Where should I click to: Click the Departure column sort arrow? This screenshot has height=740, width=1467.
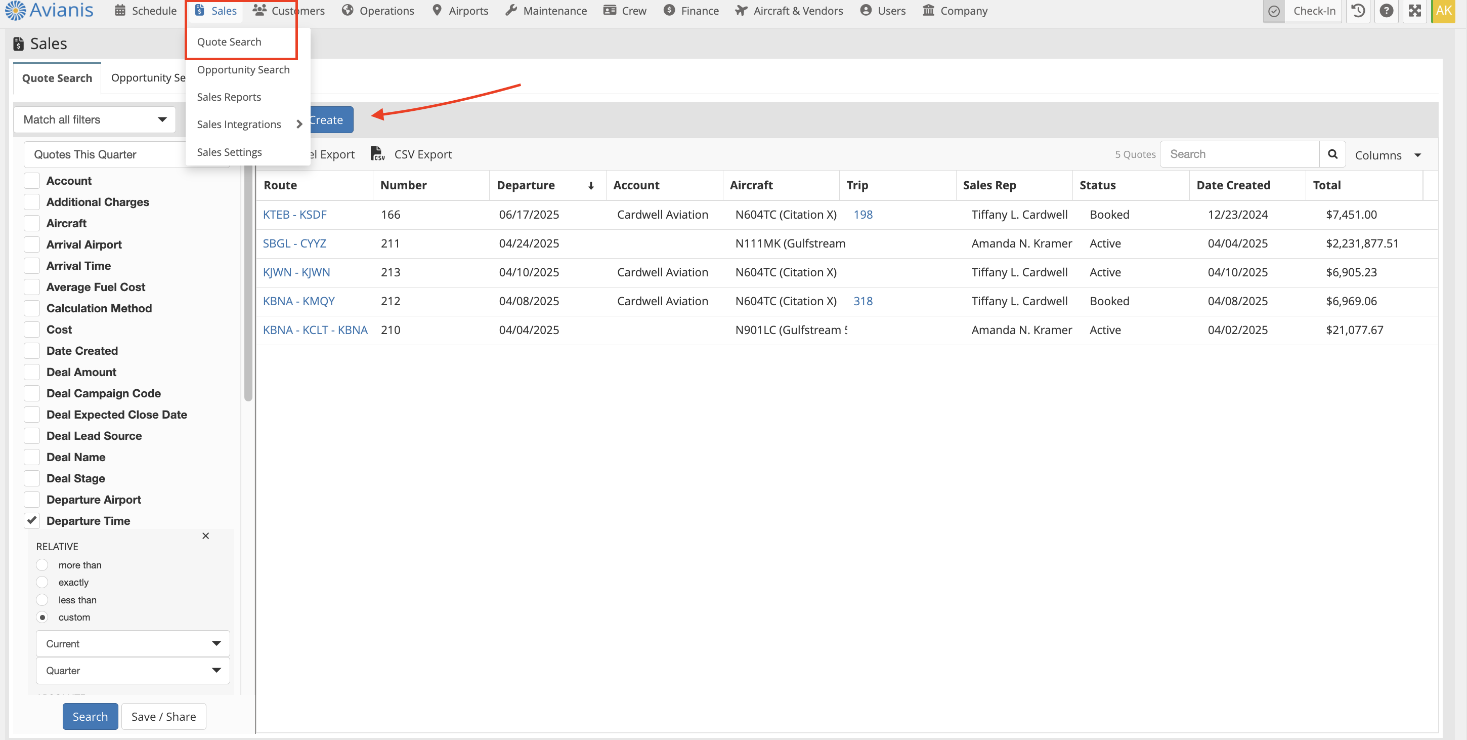[591, 186]
